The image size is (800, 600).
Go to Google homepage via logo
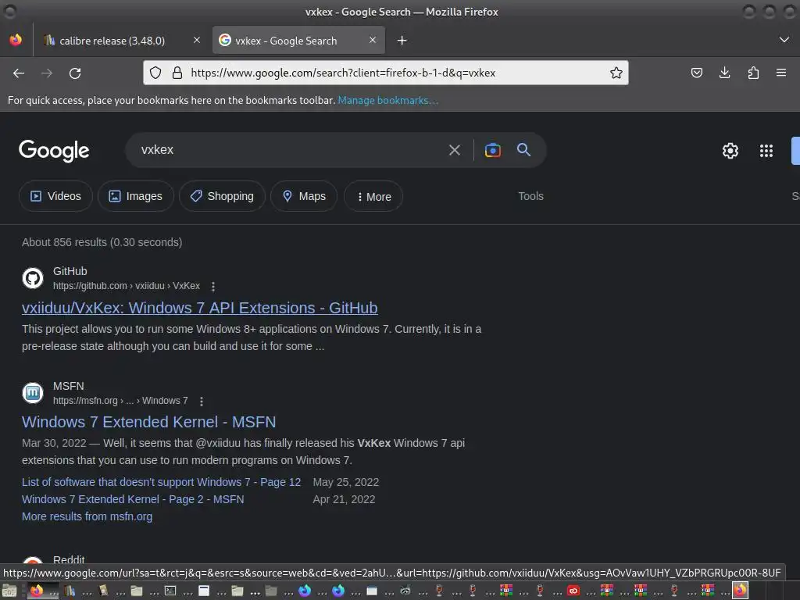click(54, 151)
